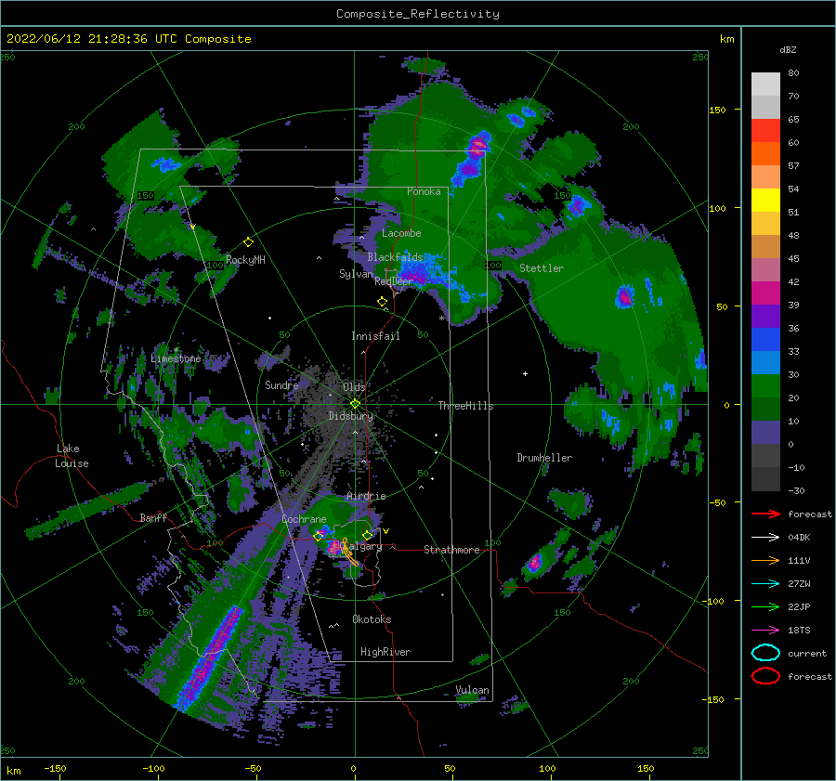Click the red forecast ellipse icon

tap(765, 676)
